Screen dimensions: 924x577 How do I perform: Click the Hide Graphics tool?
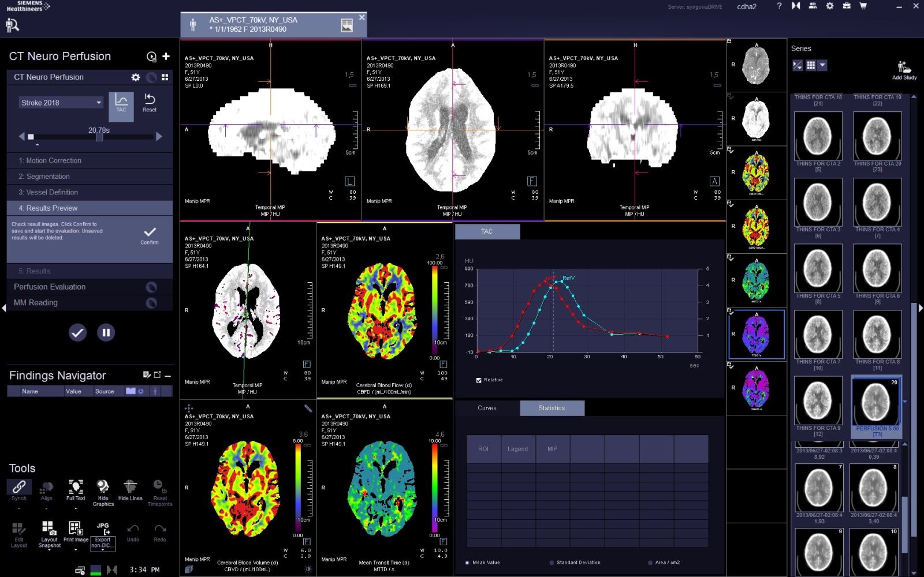coord(103,488)
